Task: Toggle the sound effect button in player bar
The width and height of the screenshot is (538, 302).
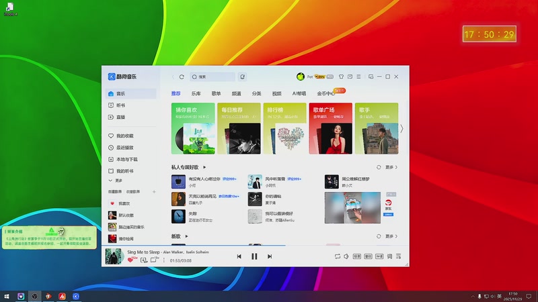Action: coord(368,256)
